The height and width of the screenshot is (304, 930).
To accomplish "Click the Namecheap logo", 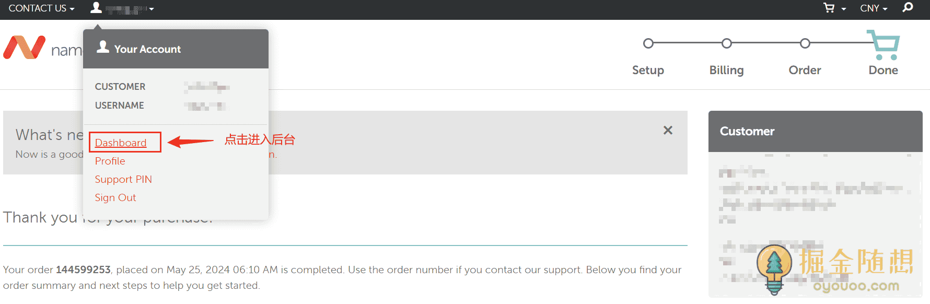I will [25, 48].
